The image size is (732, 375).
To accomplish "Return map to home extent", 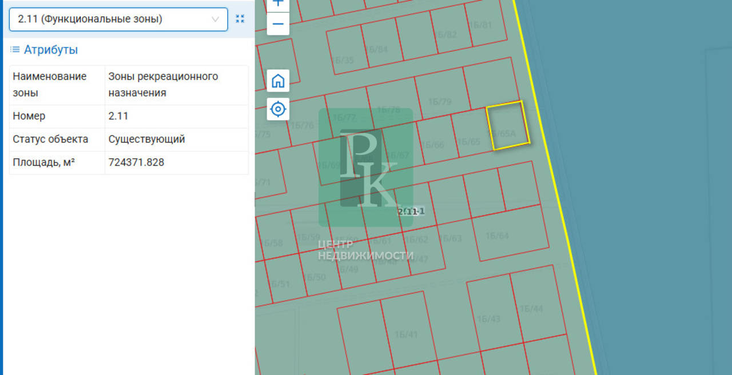I will [278, 81].
